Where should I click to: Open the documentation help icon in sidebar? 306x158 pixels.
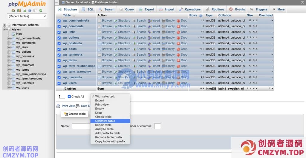pyautogui.click(x=30, y=10)
